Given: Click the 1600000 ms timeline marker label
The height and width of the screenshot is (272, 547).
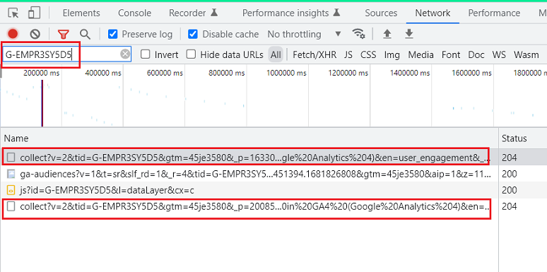Looking at the screenshot, I should (x=471, y=73).
